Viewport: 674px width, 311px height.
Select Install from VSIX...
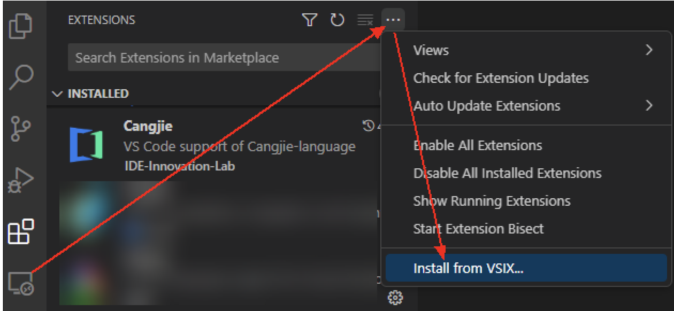coord(526,268)
